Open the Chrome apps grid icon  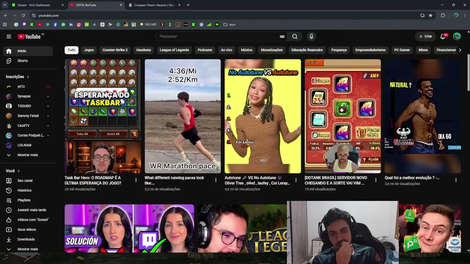pyautogui.click(x=5, y=25)
